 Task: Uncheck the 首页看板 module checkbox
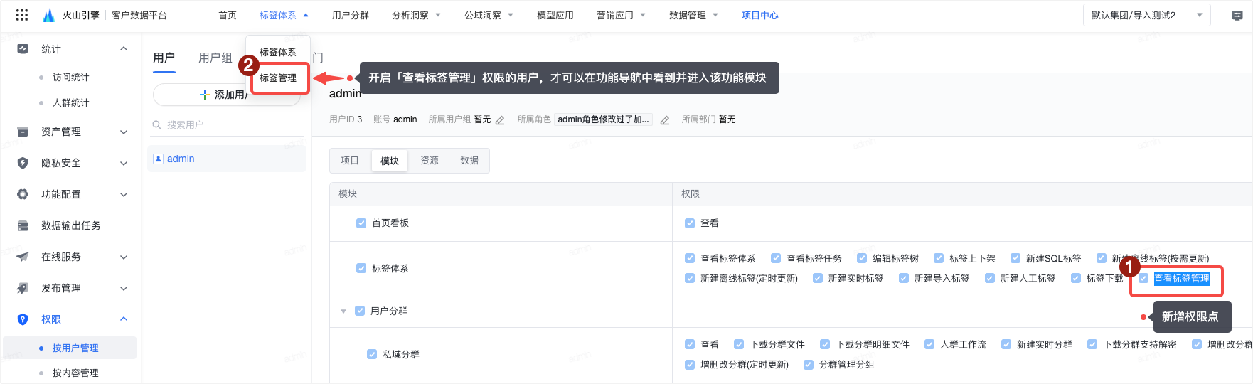click(x=361, y=223)
